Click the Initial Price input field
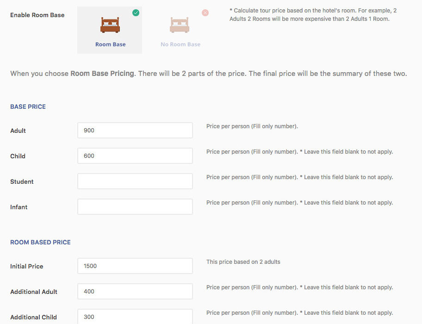This screenshot has width=422, height=324. click(x=135, y=266)
